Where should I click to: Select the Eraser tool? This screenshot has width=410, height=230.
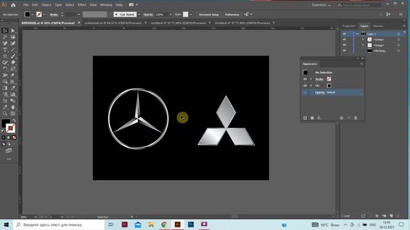13,63
